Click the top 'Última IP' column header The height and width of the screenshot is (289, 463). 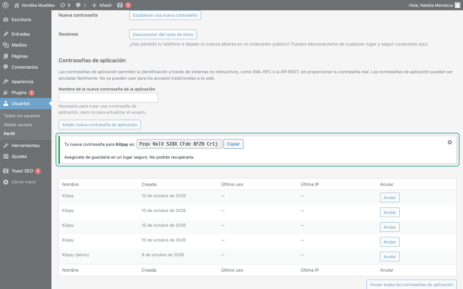(310, 184)
